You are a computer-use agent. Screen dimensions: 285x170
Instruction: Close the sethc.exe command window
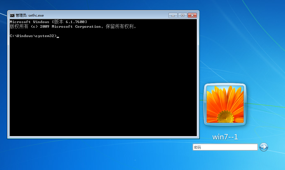[x=192, y=15]
